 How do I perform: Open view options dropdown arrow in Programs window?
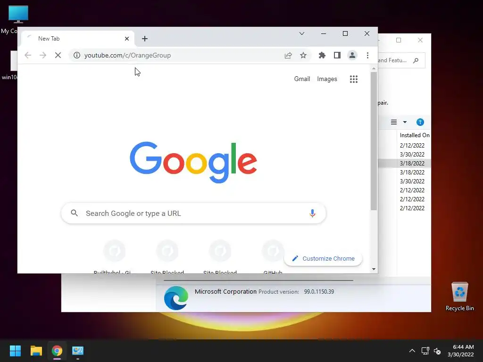click(405, 122)
